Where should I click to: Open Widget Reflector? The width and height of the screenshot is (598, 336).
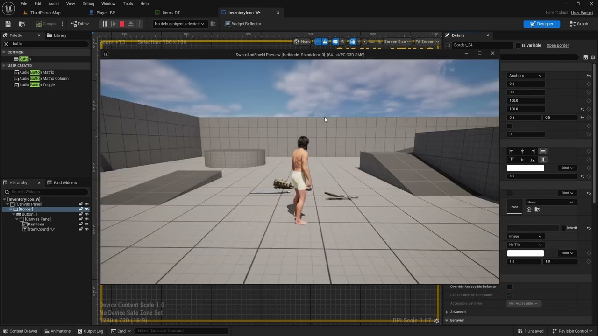[243, 24]
